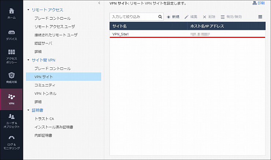271x160 pixels.
Task: Collapse the 証明書 tree section
Action: coord(28,110)
